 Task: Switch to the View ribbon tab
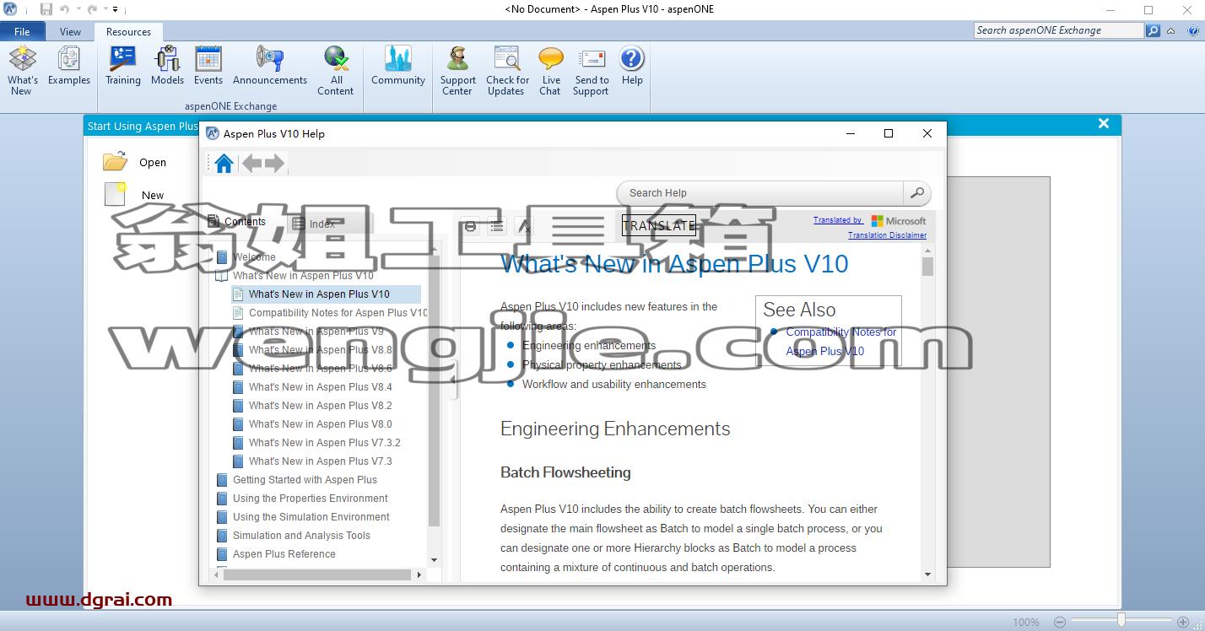point(70,31)
